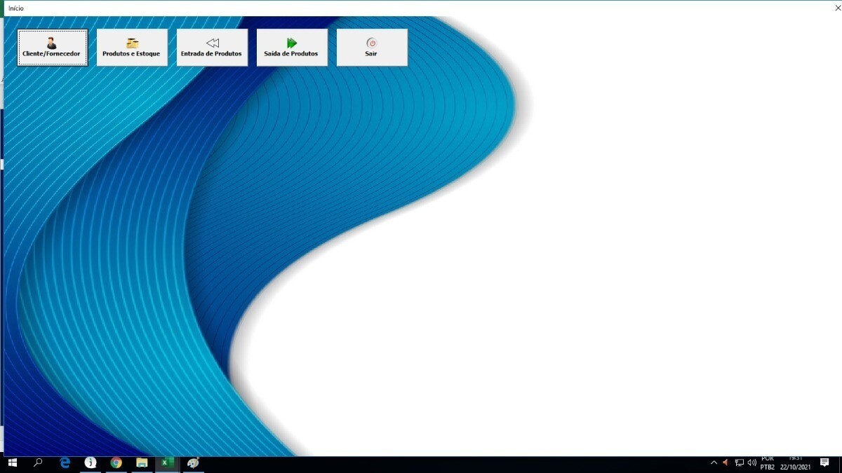Open the Windows Start menu
Screen dimensions: 842x473
click(12, 463)
